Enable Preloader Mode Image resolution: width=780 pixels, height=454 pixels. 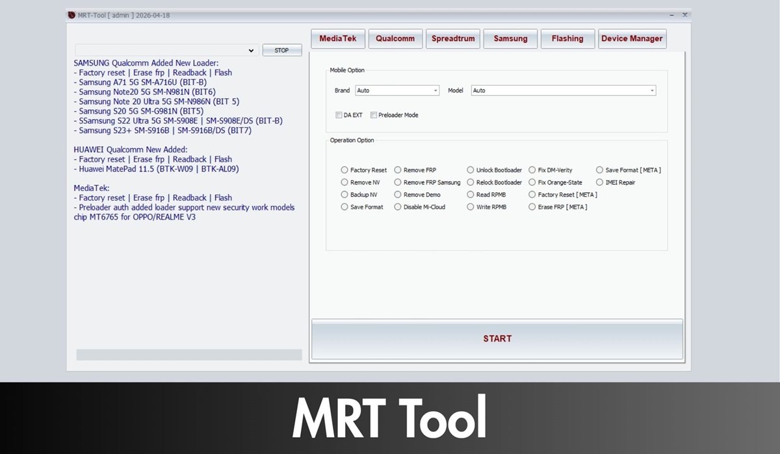(x=374, y=114)
